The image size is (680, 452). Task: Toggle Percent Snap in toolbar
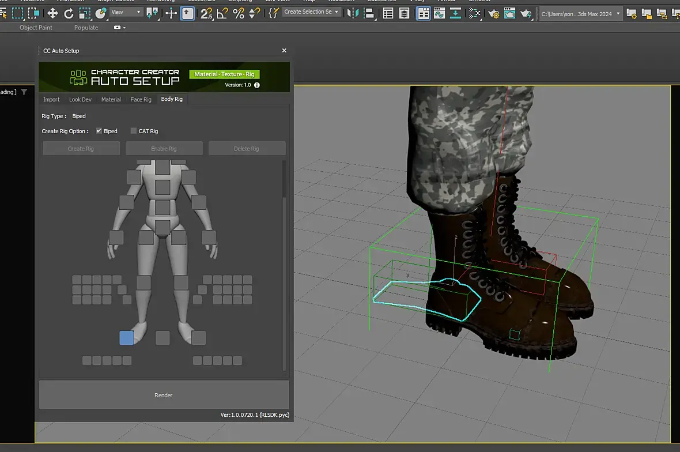point(239,13)
